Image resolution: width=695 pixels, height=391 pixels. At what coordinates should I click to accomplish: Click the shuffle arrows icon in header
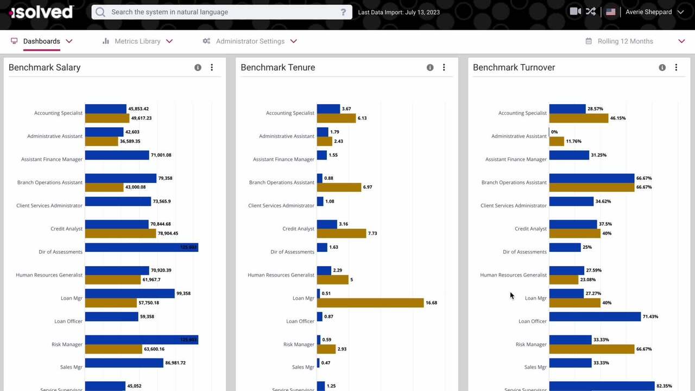click(591, 11)
